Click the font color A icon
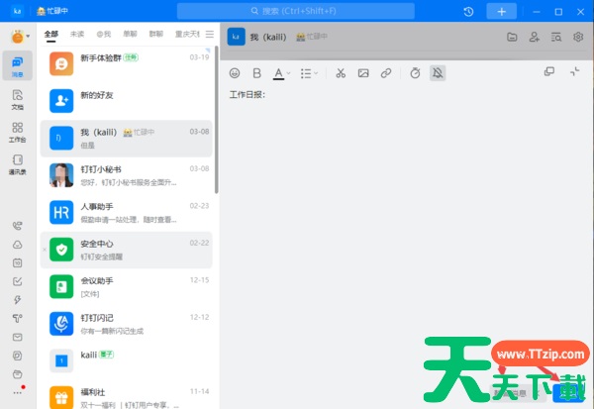The image size is (594, 409). coord(278,73)
